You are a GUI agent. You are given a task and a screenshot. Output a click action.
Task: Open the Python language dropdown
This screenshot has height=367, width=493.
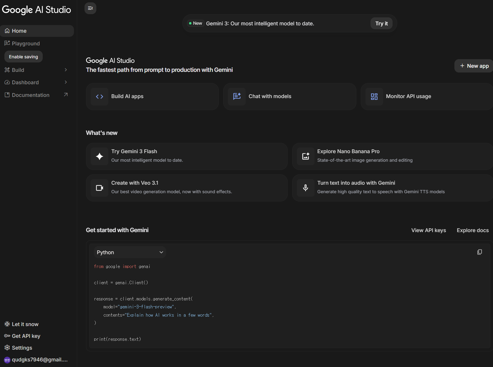pos(130,252)
